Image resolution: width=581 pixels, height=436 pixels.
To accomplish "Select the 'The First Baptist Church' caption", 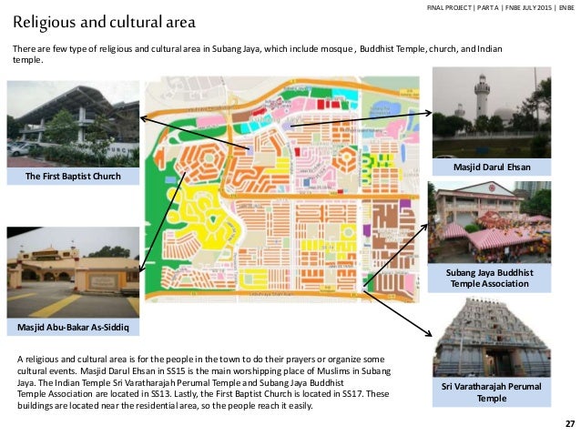I will click(73, 177).
